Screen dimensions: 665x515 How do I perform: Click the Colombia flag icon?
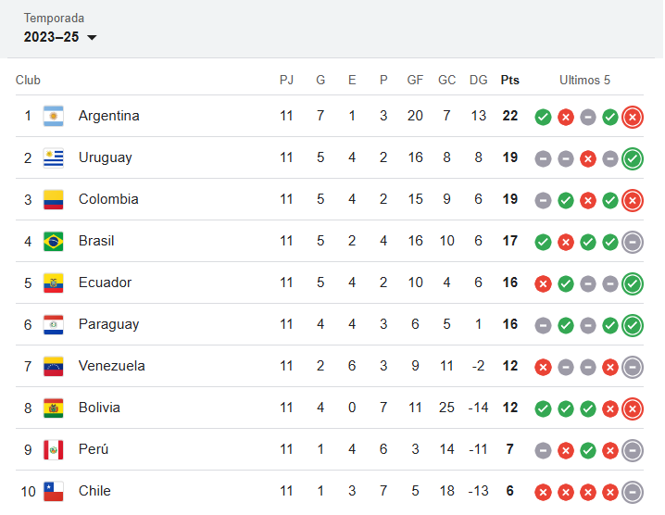tap(54, 199)
